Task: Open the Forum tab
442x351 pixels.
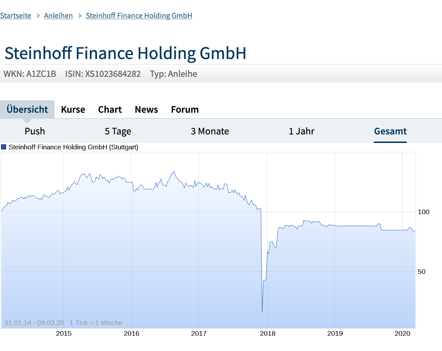Action: [x=185, y=109]
